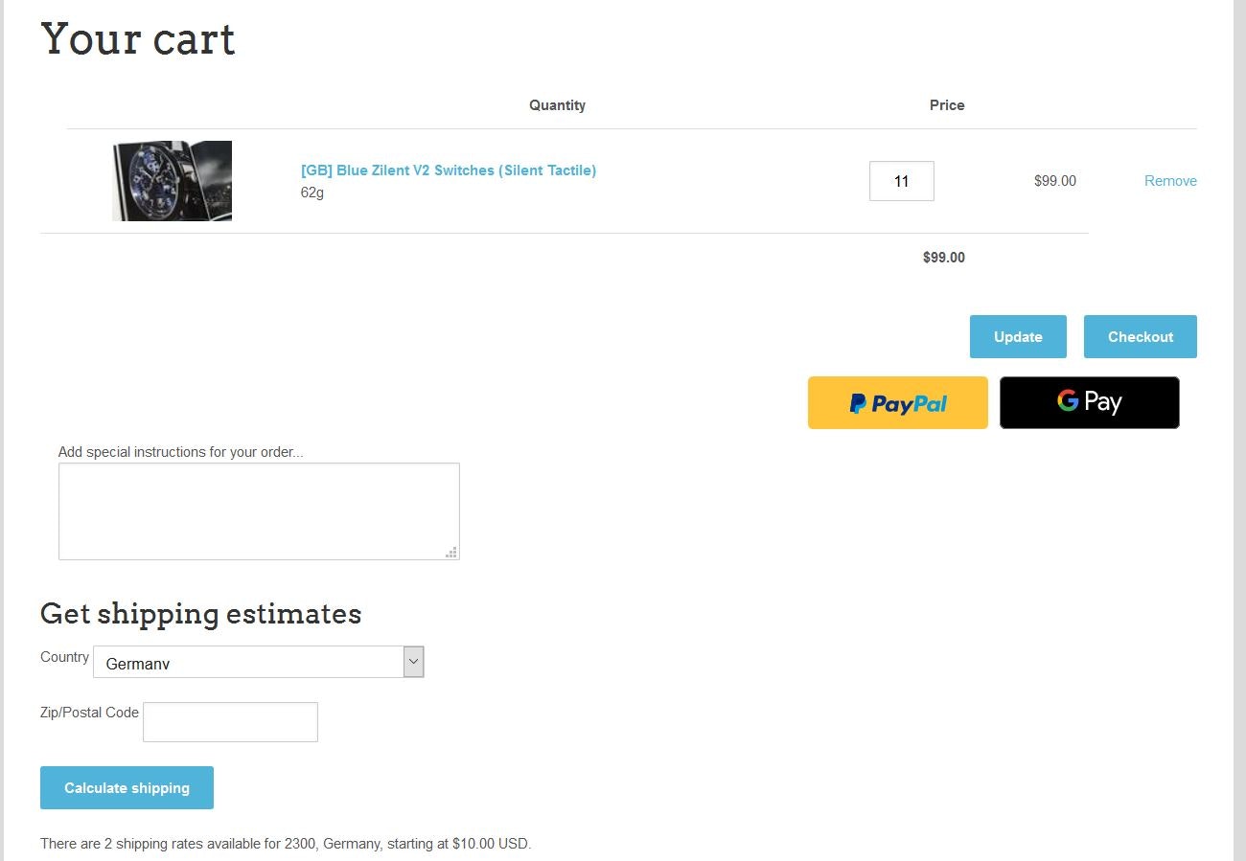Screen dimensions: 1246x861
Task: Click the shipping rates available message
Action: coord(285,844)
